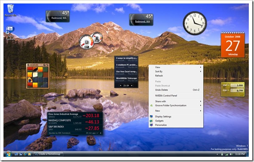This screenshot has height=162, width=254.
Task: Click the Start orb on taskbar
Action: (8, 154)
